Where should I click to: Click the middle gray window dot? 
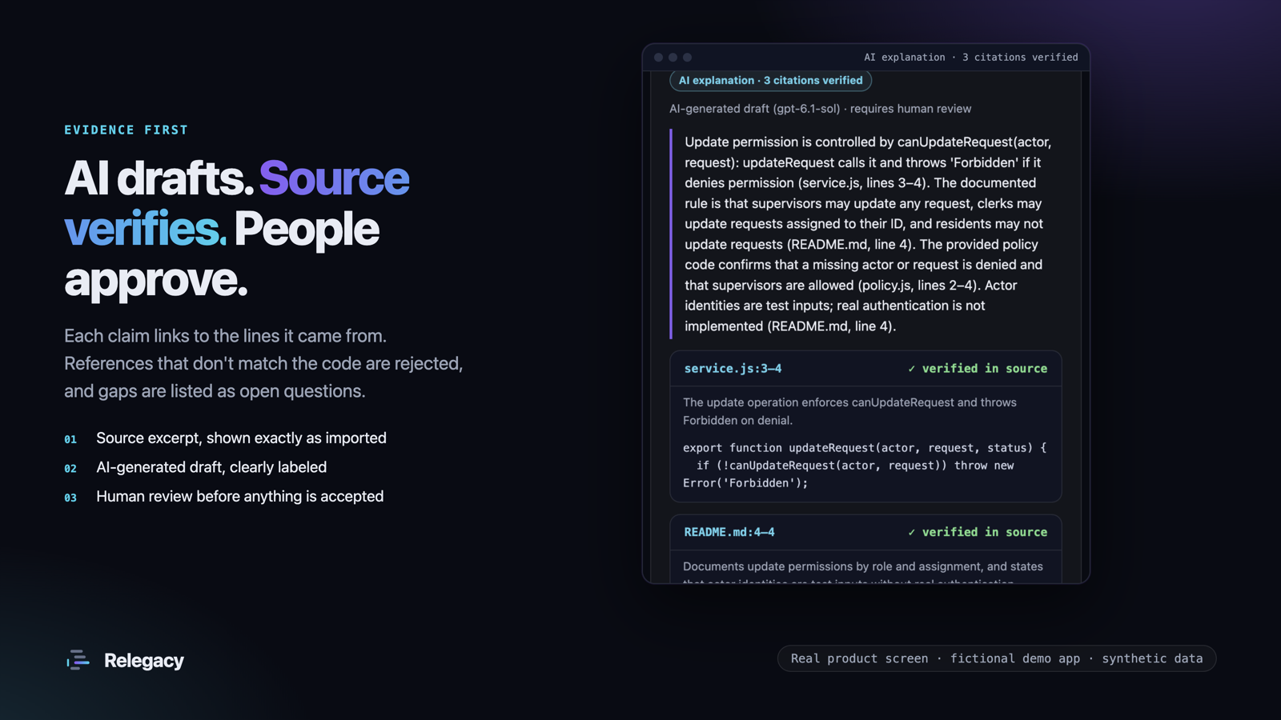tap(673, 58)
